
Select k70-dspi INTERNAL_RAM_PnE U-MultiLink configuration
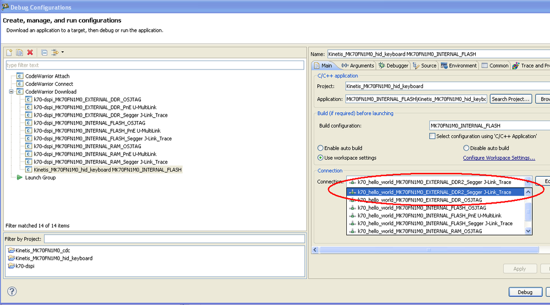[x=95, y=154]
